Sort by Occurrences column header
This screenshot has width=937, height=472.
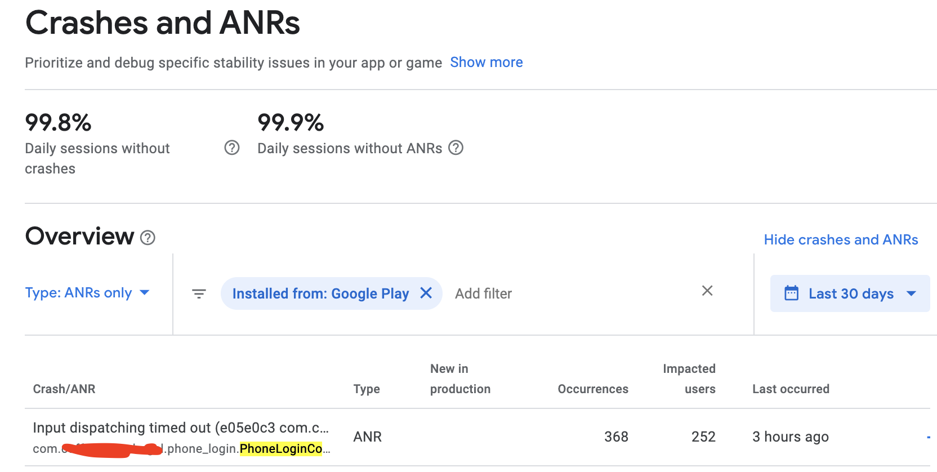pyautogui.click(x=593, y=389)
